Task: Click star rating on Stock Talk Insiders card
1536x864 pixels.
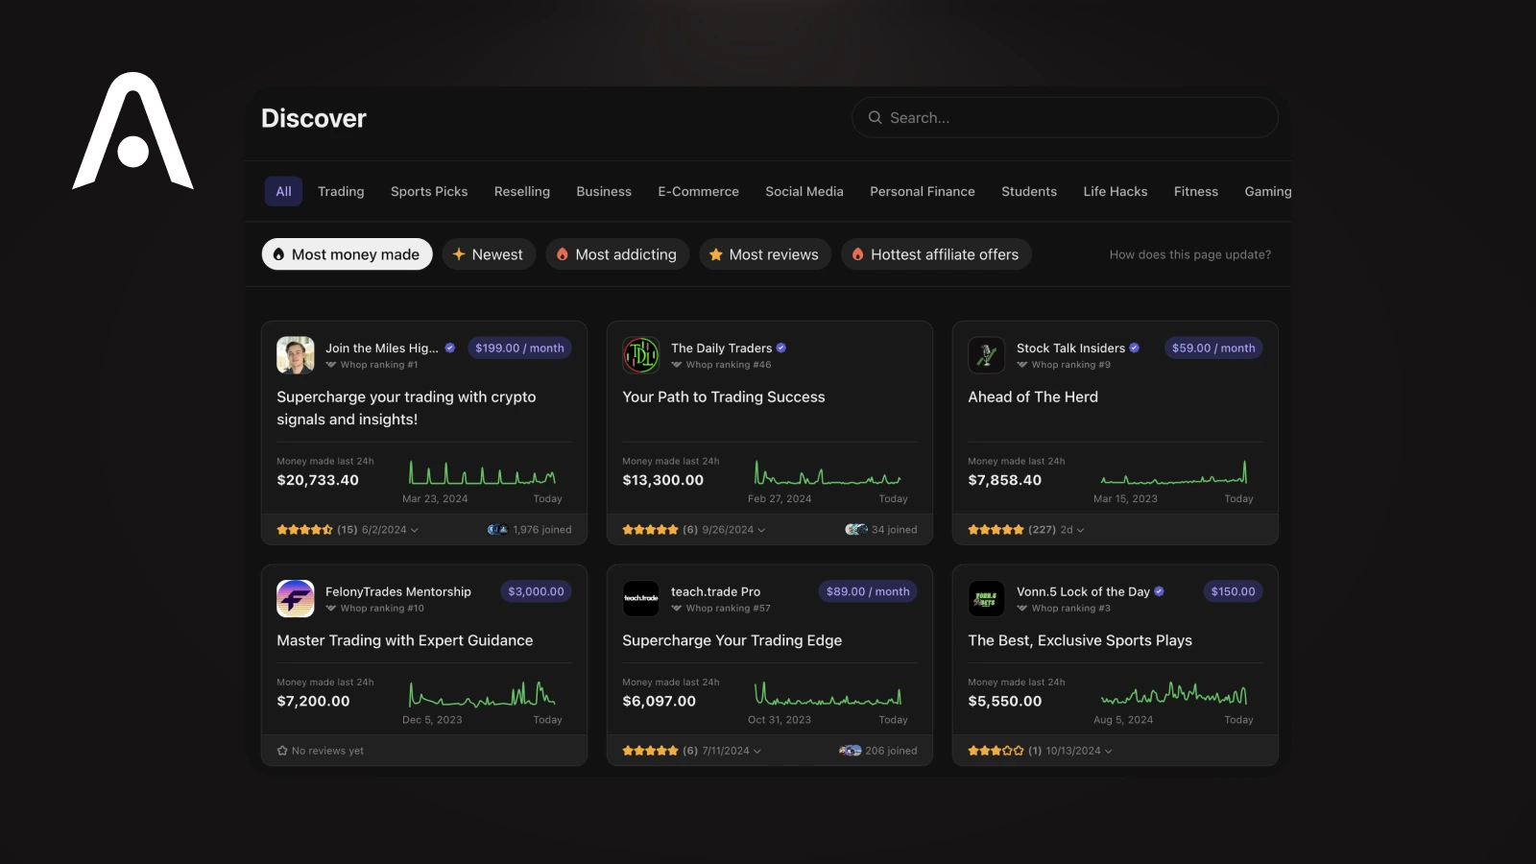Action: [996, 530]
